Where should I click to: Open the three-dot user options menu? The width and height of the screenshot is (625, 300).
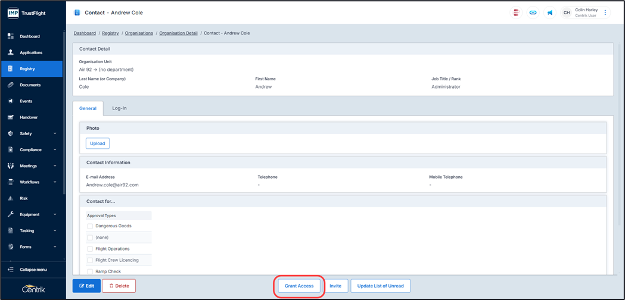click(605, 12)
